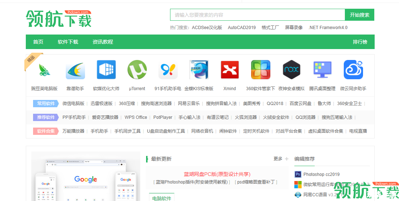Click the 软媒优化大师 blue cube icon

point(106,70)
